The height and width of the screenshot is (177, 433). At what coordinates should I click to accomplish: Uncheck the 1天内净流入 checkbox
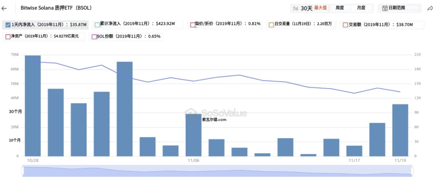point(8,25)
